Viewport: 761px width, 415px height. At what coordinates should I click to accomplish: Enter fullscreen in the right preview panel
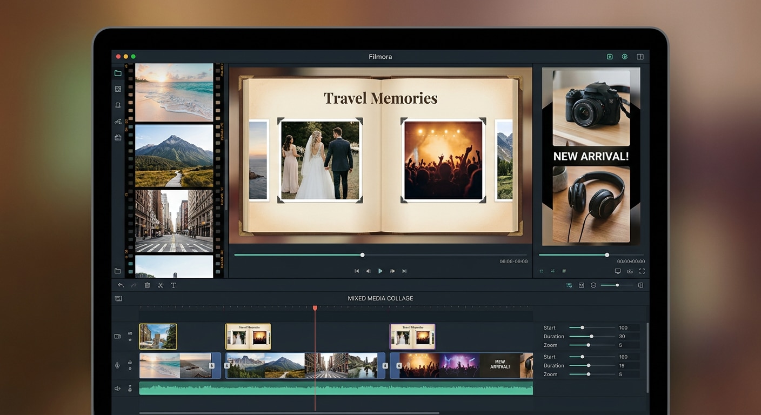pos(642,271)
